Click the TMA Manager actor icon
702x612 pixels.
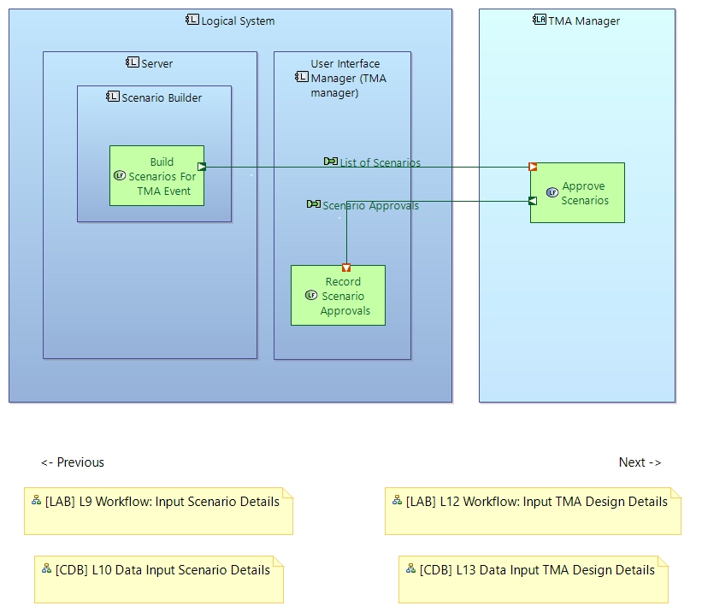pyautogui.click(x=539, y=20)
